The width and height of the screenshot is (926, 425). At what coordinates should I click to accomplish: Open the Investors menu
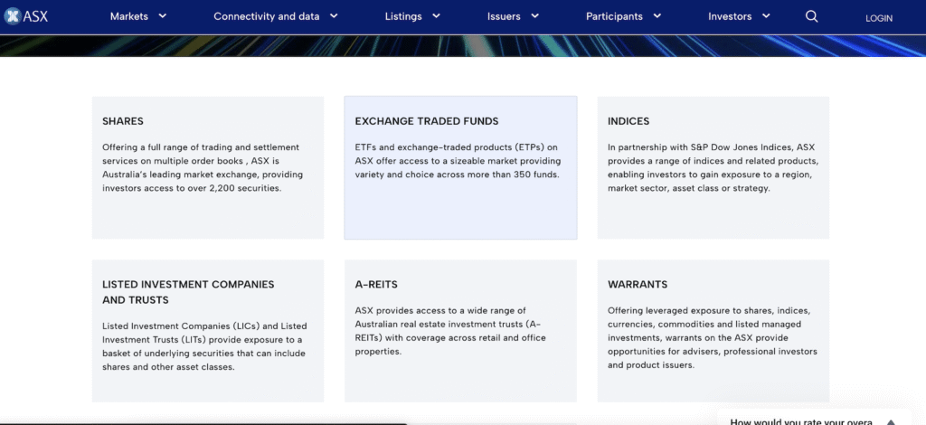pyautogui.click(x=730, y=16)
